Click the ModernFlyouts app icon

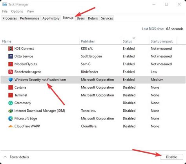(x=11, y=64)
